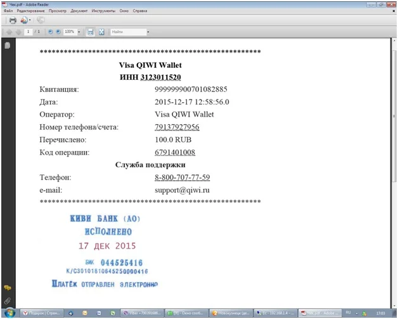Click the page number field showing 1
Image resolution: width=398 pixels, height=319 pixels.
point(28,32)
